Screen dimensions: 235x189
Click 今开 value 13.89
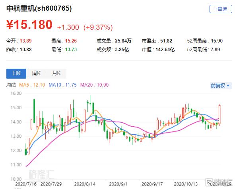pos(25,41)
